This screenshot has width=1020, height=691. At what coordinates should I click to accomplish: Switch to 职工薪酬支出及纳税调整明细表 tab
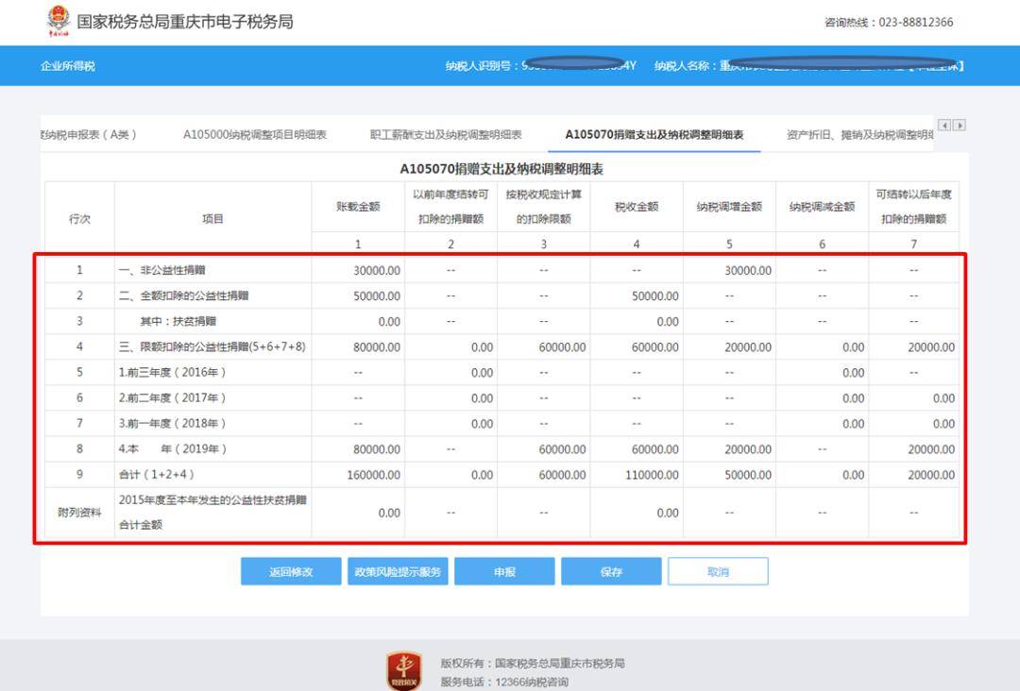click(x=446, y=135)
